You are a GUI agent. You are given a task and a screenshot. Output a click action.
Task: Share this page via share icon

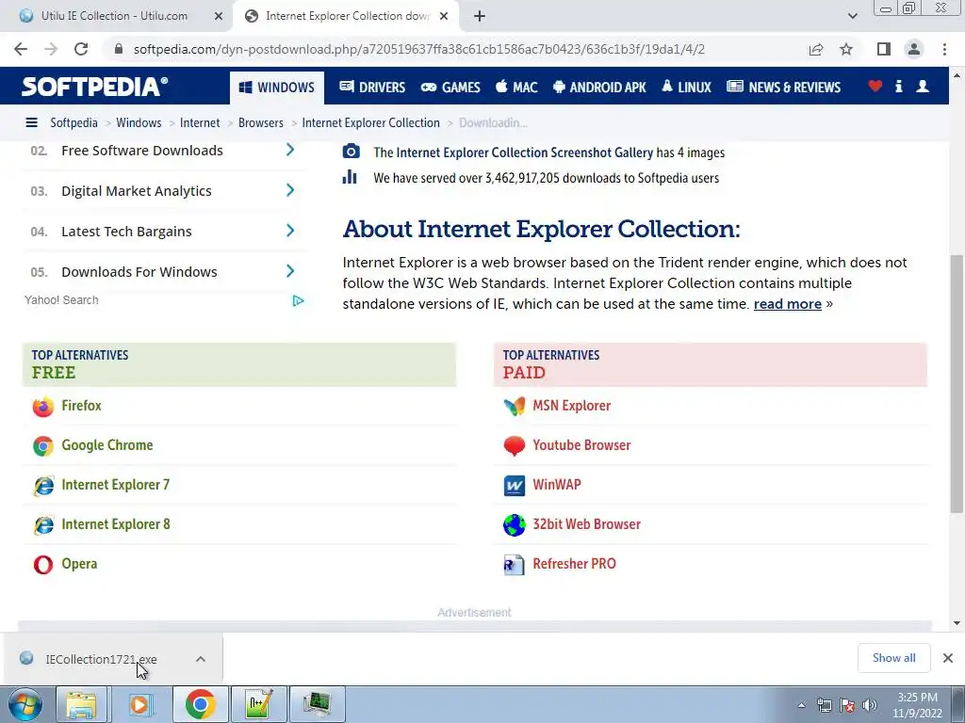(816, 49)
